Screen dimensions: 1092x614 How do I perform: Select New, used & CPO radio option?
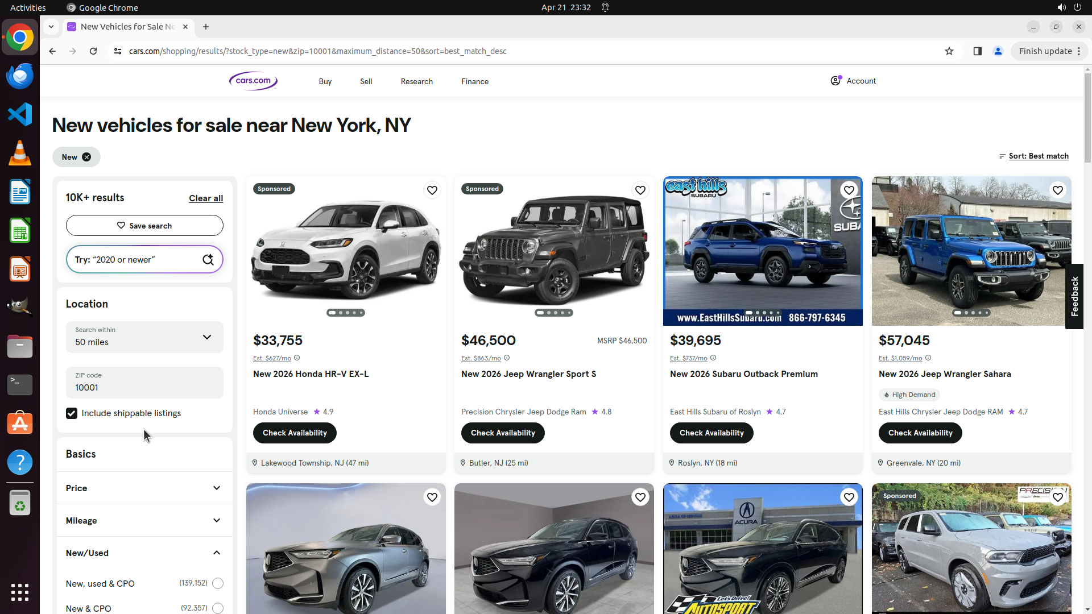[218, 583]
